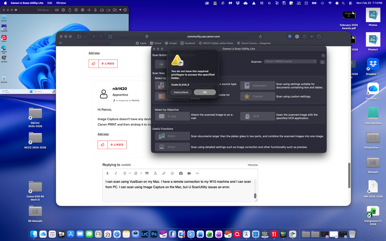The width and height of the screenshot is (386, 241).
Task: Collapse remote window toolbar arrow
Action: 120,10
